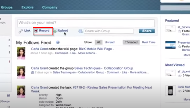Click the lock icon before 2 days ago

point(33,72)
